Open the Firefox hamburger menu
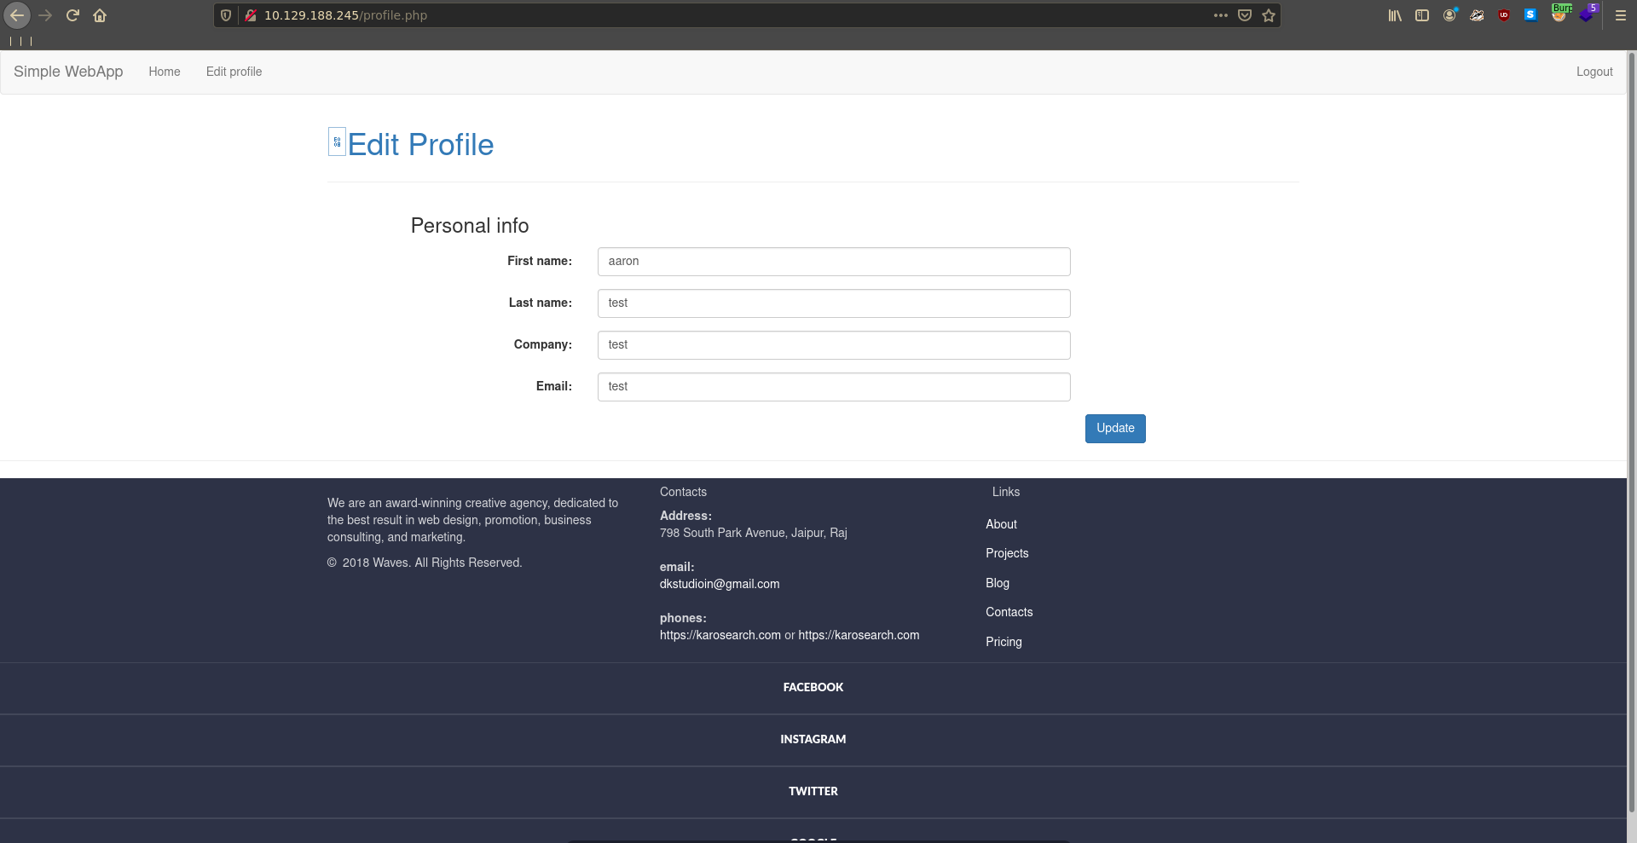Screen dimensions: 1637x843 pyautogui.click(x=1621, y=15)
